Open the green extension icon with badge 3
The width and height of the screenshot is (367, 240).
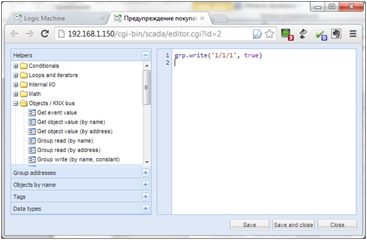[x=287, y=34]
